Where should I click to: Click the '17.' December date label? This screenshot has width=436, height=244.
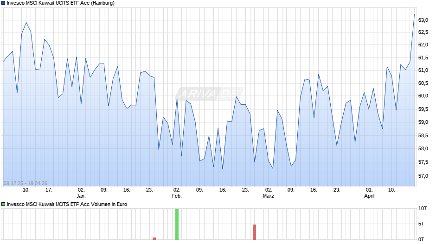(x=49, y=190)
